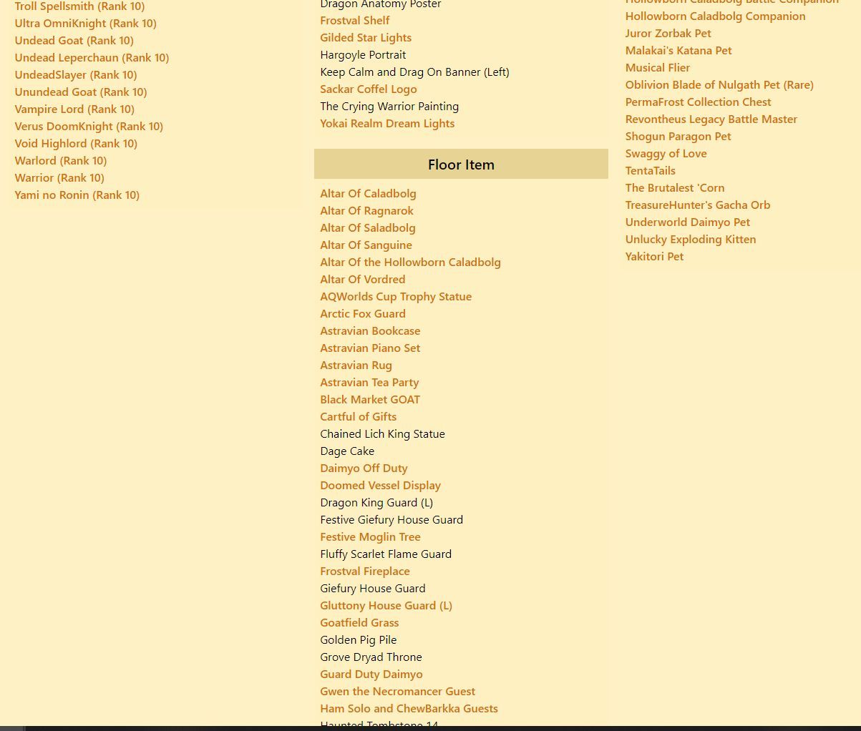Open Black Market GOAT link
This screenshot has width=861, height=731.
370,399
